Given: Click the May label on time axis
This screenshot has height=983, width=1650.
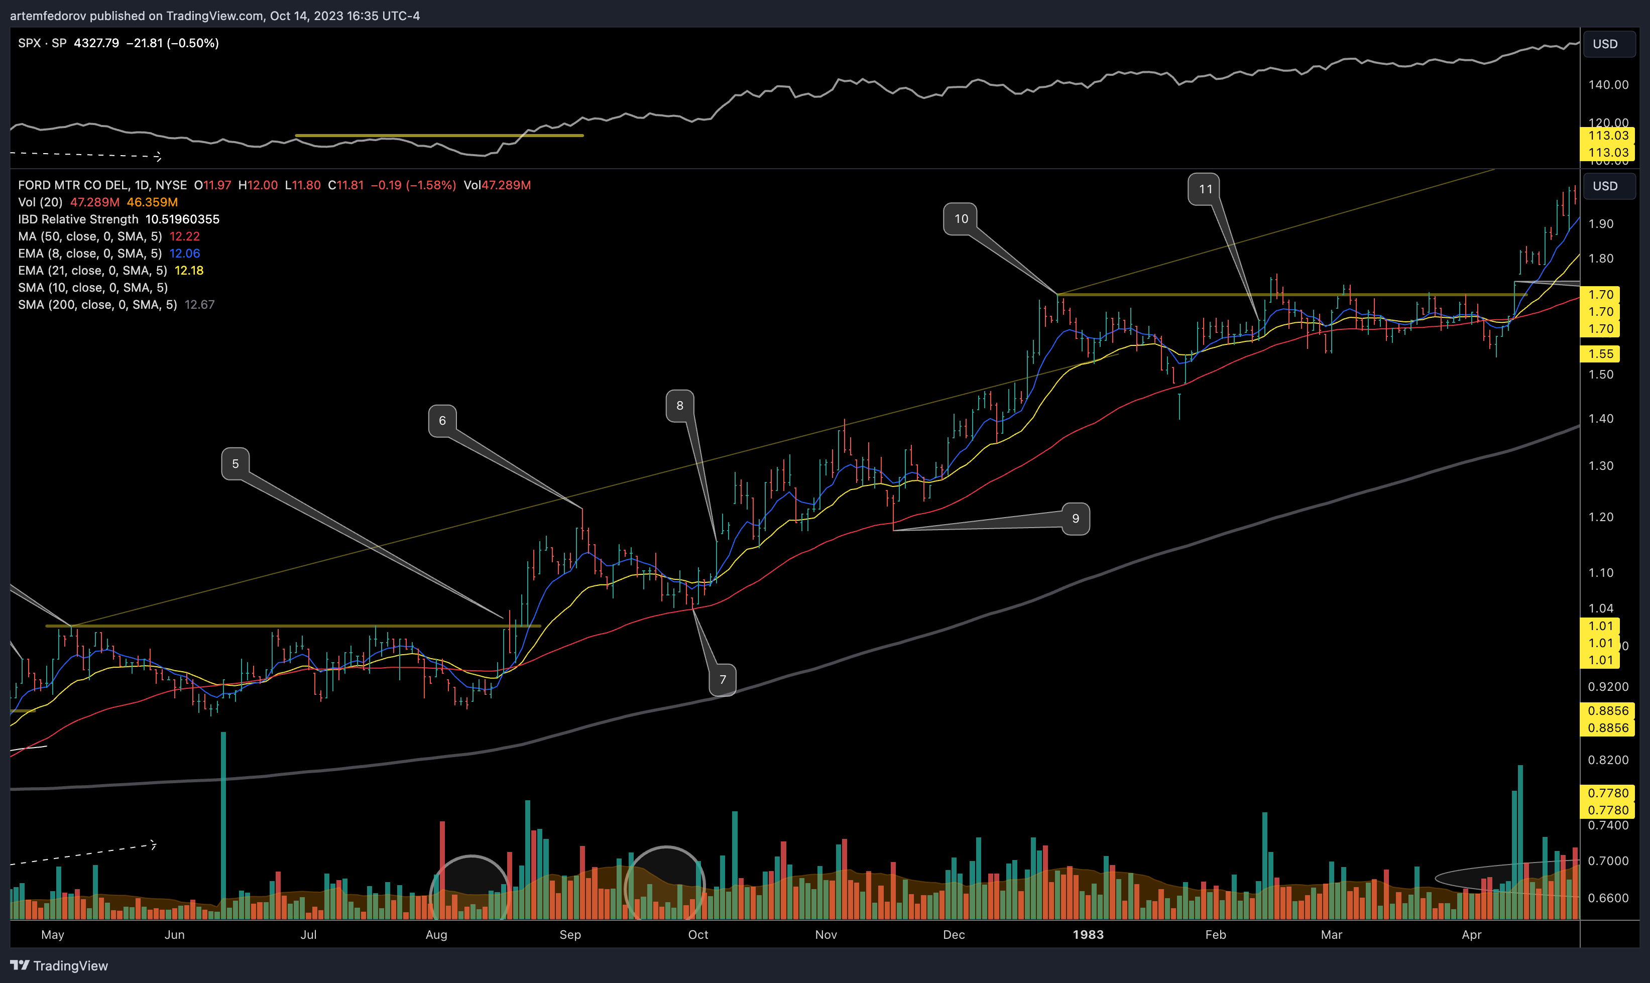Looking at the screenshot, I should pos(53,935).
